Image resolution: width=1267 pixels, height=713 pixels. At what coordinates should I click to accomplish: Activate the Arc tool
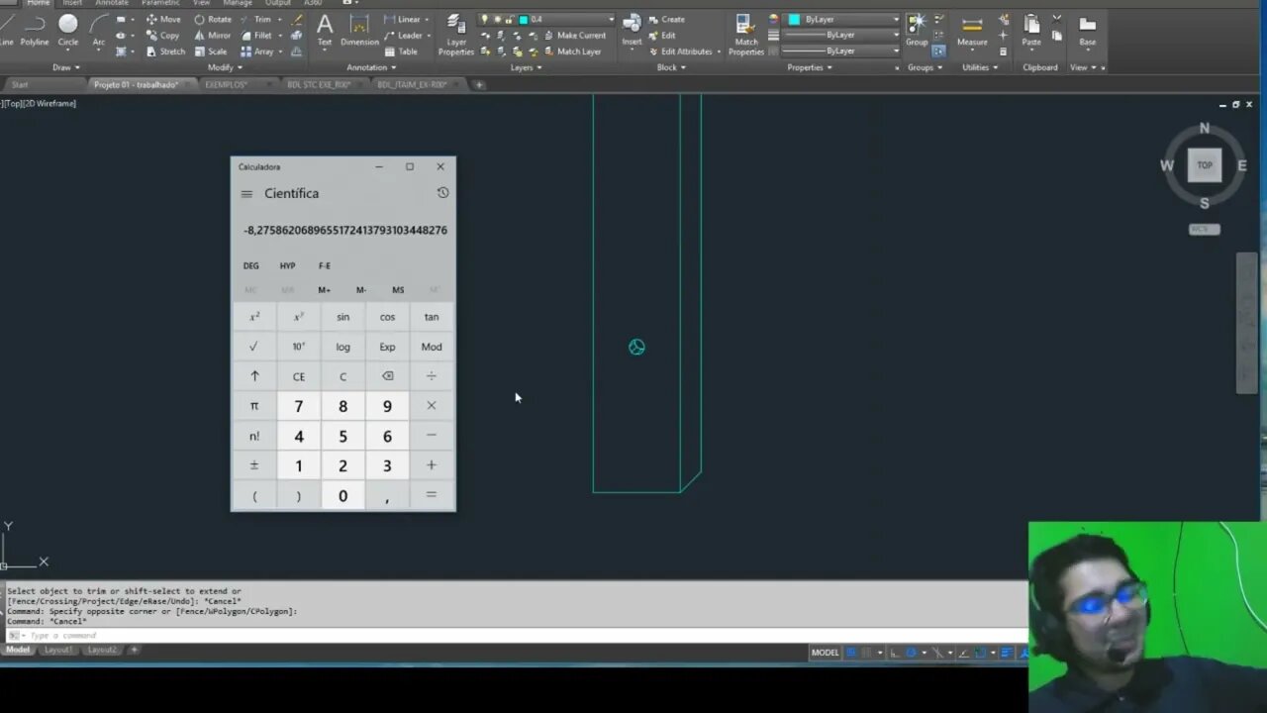tap(98, 29)
